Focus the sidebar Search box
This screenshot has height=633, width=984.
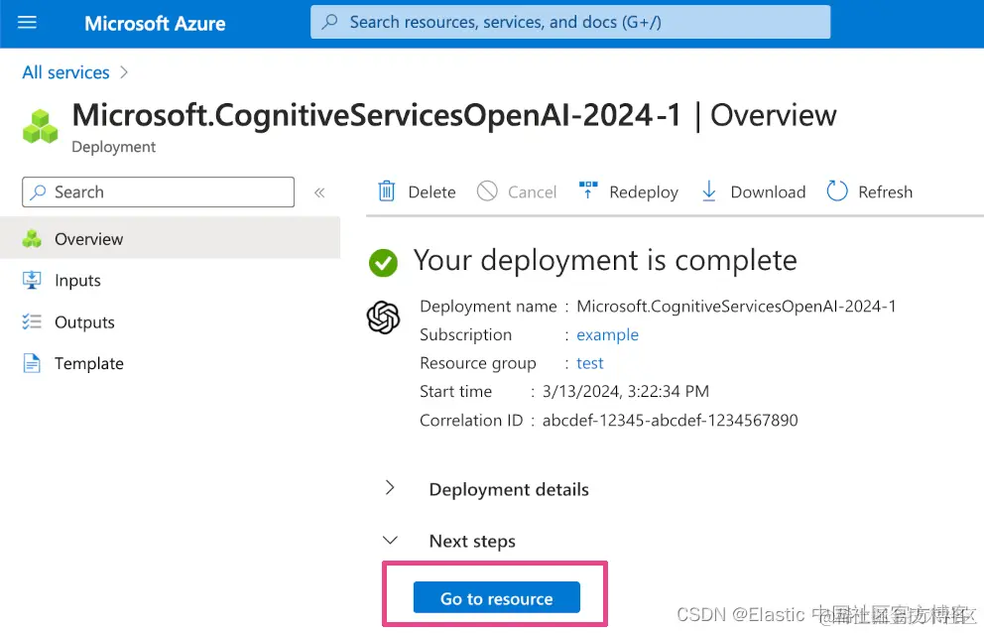click(158, 192)
